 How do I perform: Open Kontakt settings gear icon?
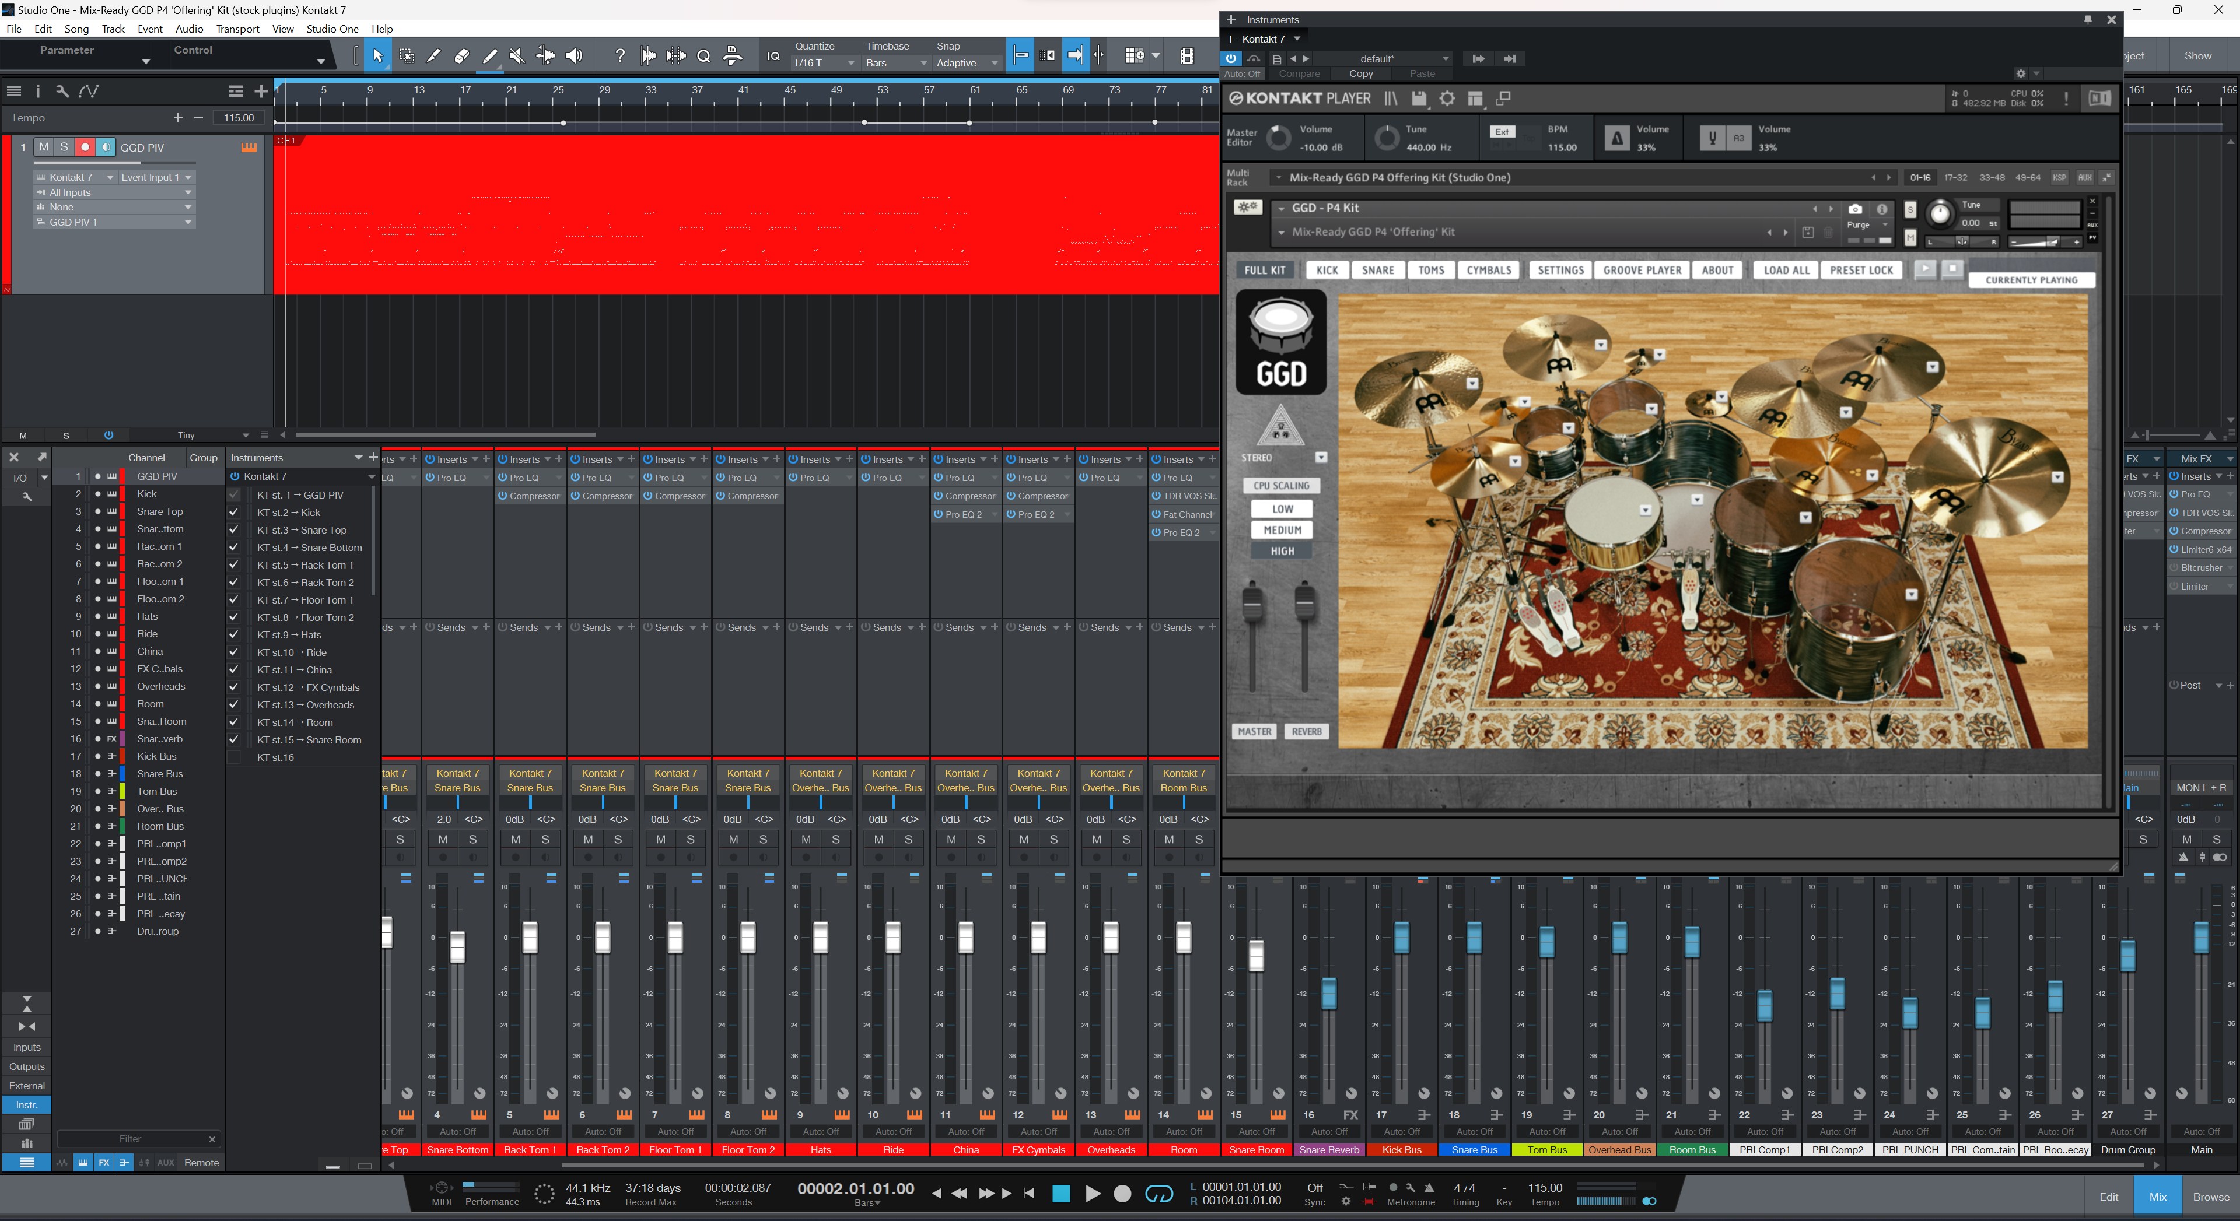click(x=1447, y=99)
